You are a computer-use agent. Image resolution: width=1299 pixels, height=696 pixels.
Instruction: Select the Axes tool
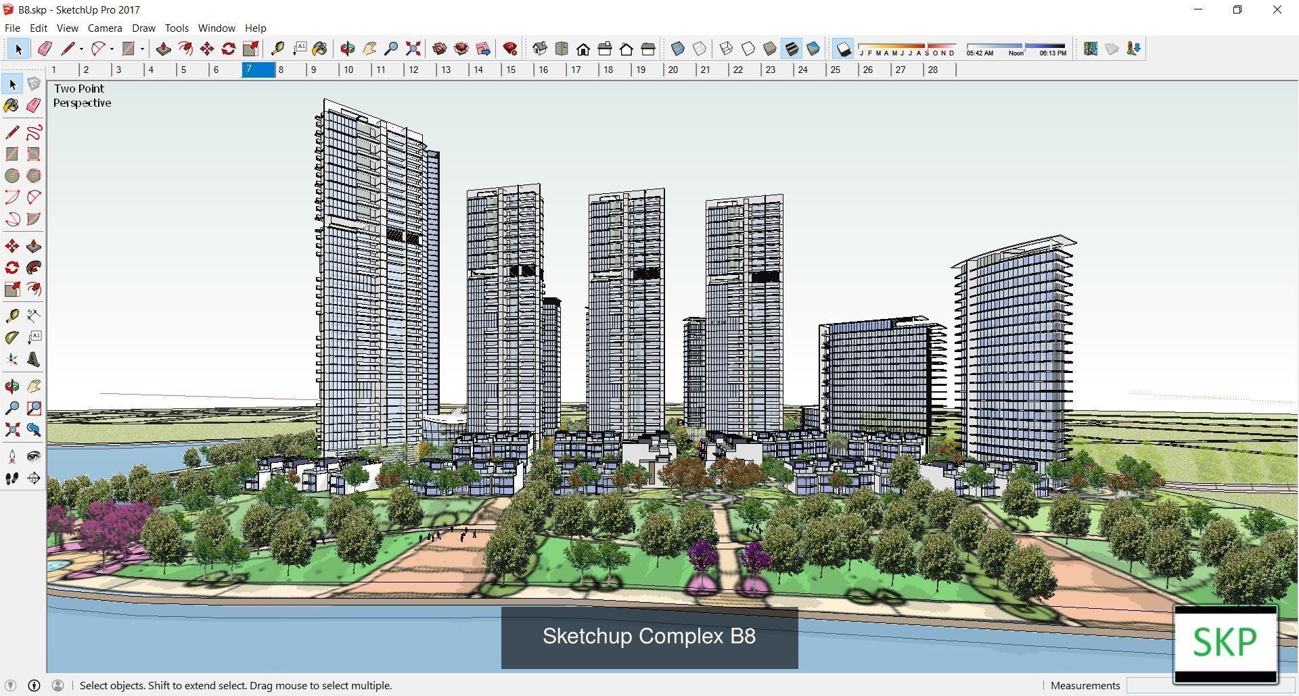pos(12,359)
